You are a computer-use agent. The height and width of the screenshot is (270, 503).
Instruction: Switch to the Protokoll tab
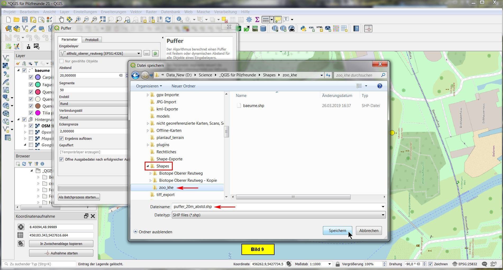(x=92, y=40)
